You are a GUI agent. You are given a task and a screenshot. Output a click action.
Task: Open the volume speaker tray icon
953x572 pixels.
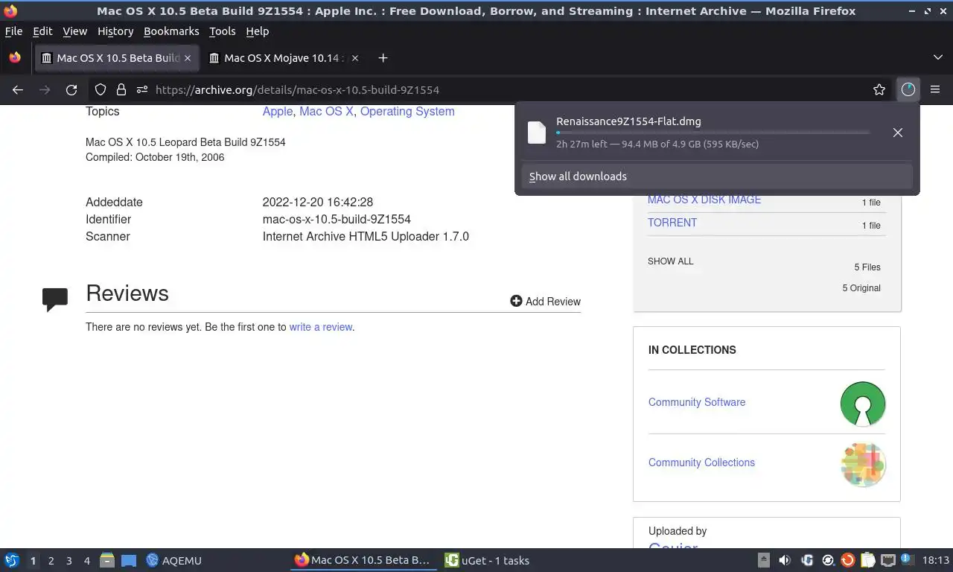coord(785,560)
